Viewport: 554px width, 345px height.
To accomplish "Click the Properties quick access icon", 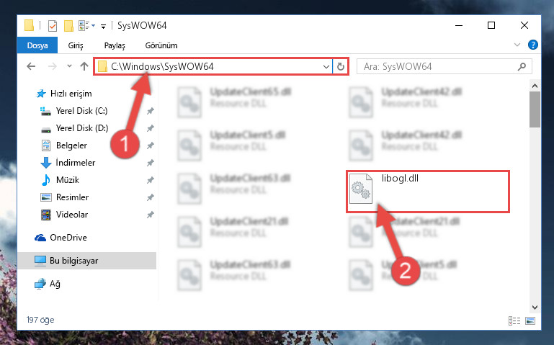I will (53, 25).
